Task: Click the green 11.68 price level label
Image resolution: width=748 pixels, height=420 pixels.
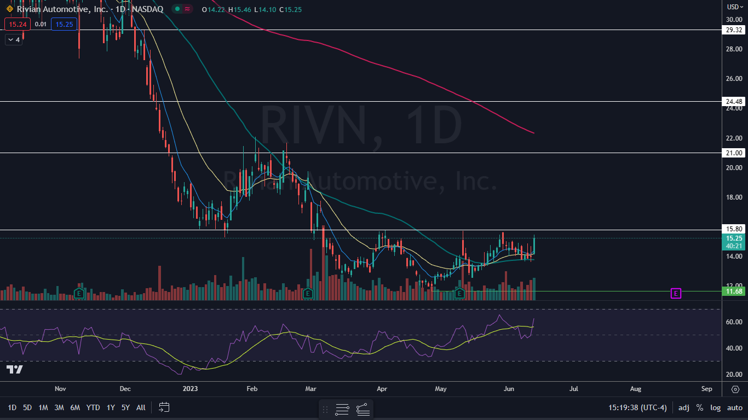Action: click(734, 291)
